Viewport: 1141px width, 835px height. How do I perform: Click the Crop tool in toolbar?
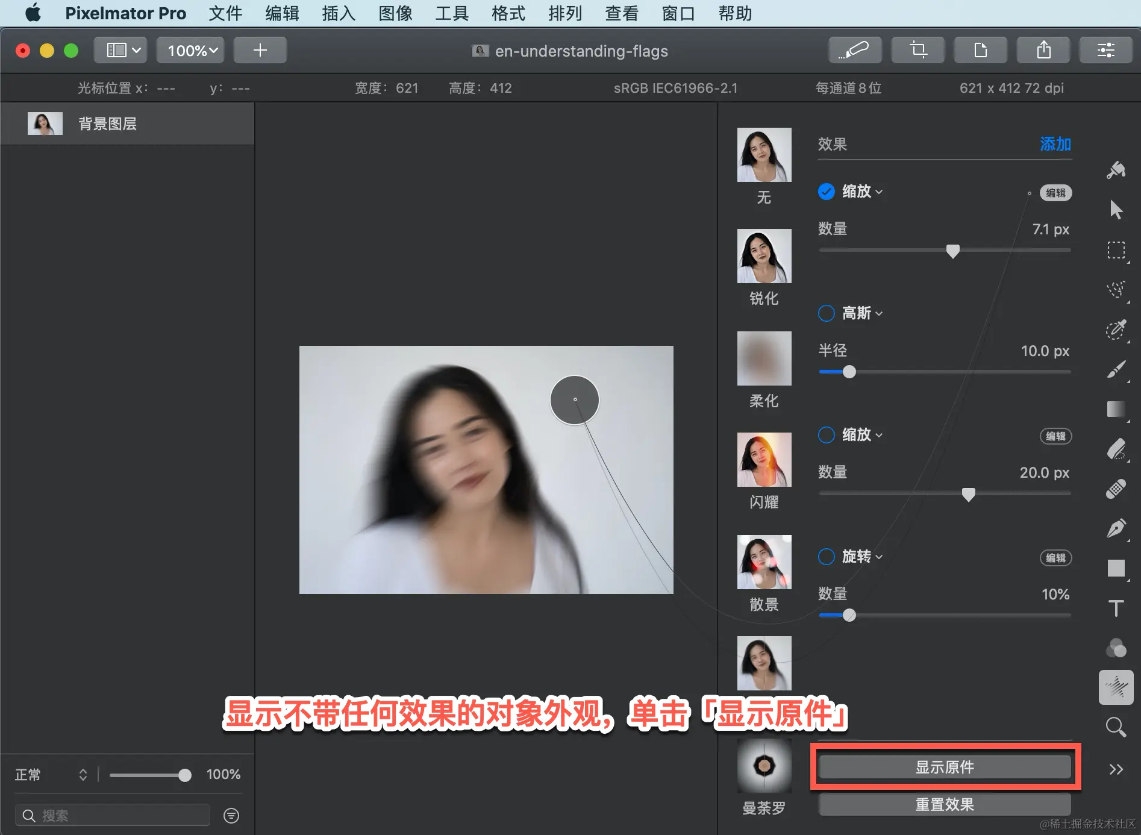pyautogui.click(x=917, y=50)
